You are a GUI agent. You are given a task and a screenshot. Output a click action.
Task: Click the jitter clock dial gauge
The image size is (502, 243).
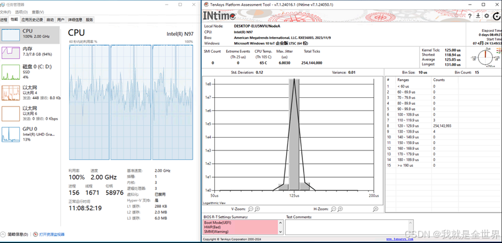[x=485, y=57]
